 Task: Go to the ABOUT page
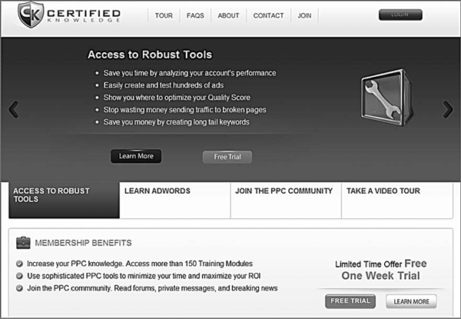click(x=228, y=15)
